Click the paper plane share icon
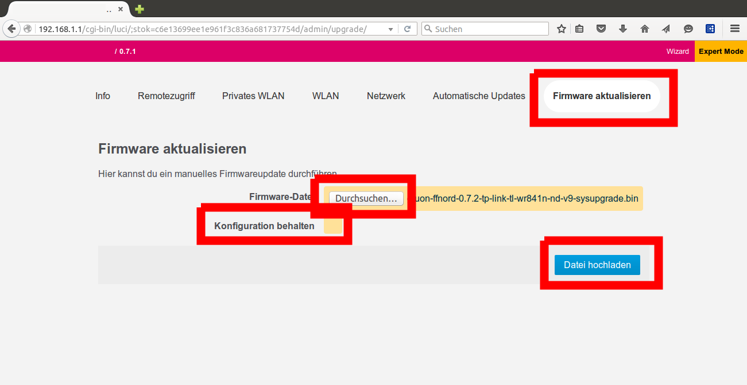Viewport: 747px width, 385px height. pos(666,29)
